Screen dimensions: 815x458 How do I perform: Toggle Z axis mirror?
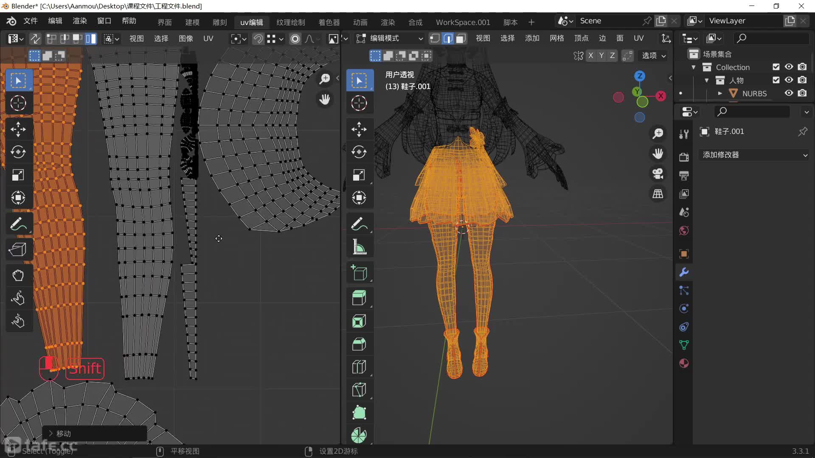click(x=612, y=56)
